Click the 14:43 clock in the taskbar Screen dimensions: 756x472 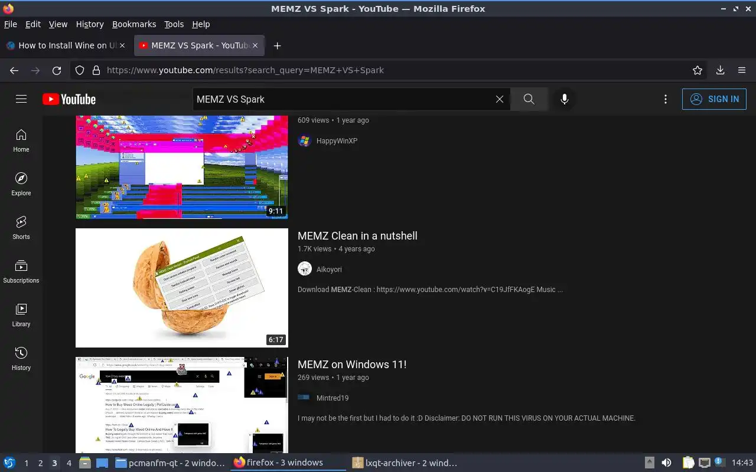[742, 463]
